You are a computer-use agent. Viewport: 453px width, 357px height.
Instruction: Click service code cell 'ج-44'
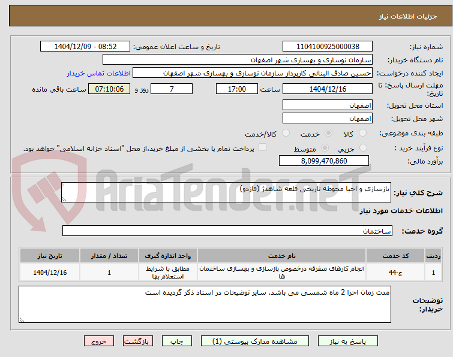coord(395,273)
